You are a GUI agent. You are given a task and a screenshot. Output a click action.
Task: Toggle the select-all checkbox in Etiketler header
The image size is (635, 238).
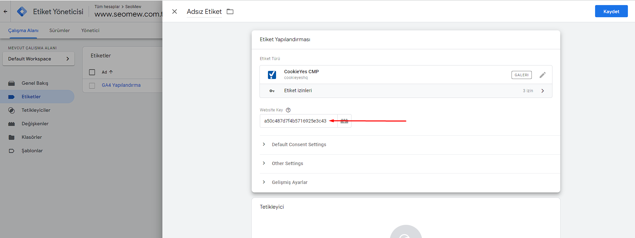(x=92, y=72)
